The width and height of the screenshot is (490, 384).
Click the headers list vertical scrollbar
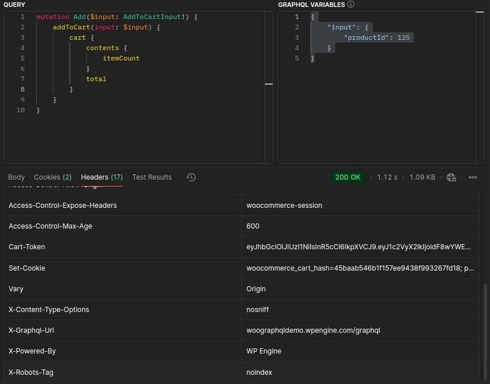click(x=485, y=332)
